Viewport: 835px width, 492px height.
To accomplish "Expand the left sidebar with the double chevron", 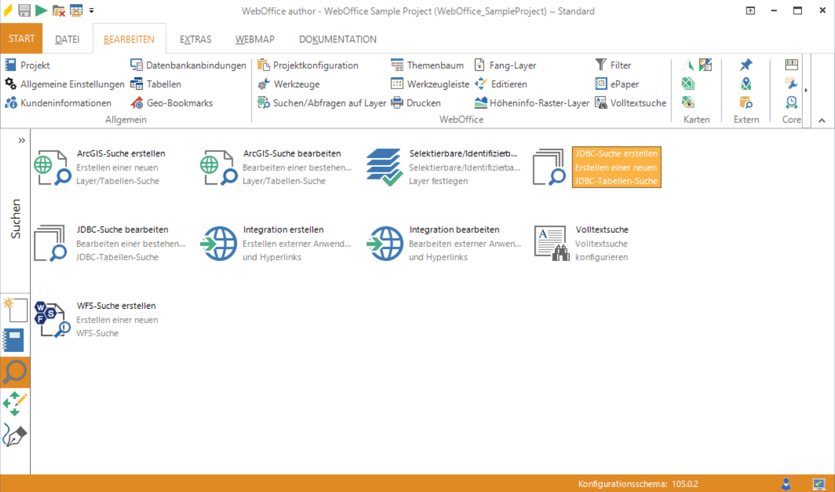I will 22,141.
